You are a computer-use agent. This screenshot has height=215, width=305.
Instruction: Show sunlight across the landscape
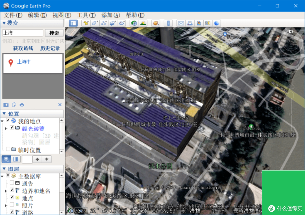[x=143, y=23]
